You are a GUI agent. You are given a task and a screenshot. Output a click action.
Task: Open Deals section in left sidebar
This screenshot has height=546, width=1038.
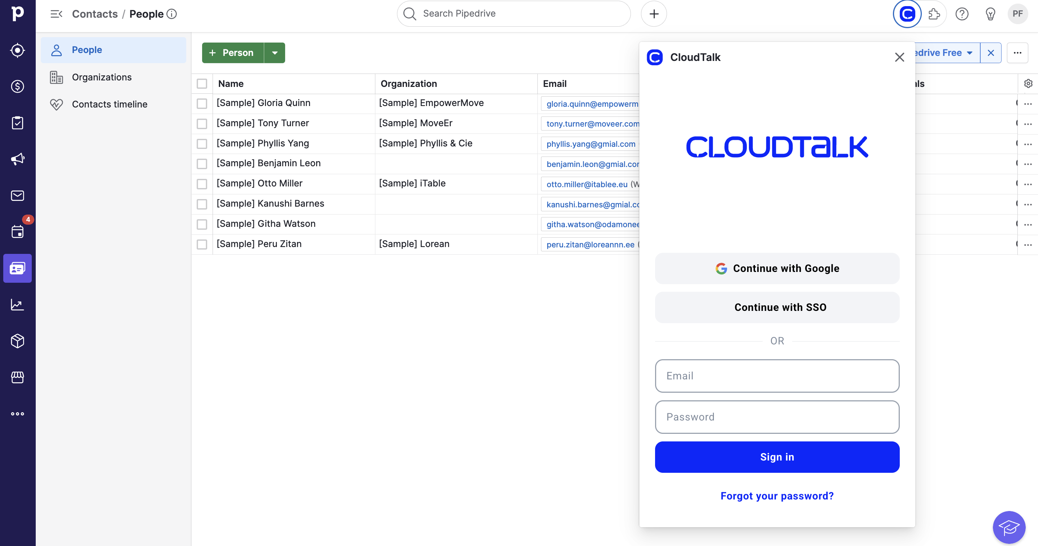pos(17,87)
